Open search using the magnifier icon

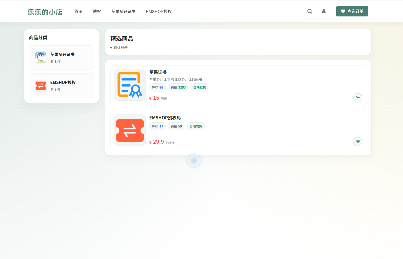(309, 11)
